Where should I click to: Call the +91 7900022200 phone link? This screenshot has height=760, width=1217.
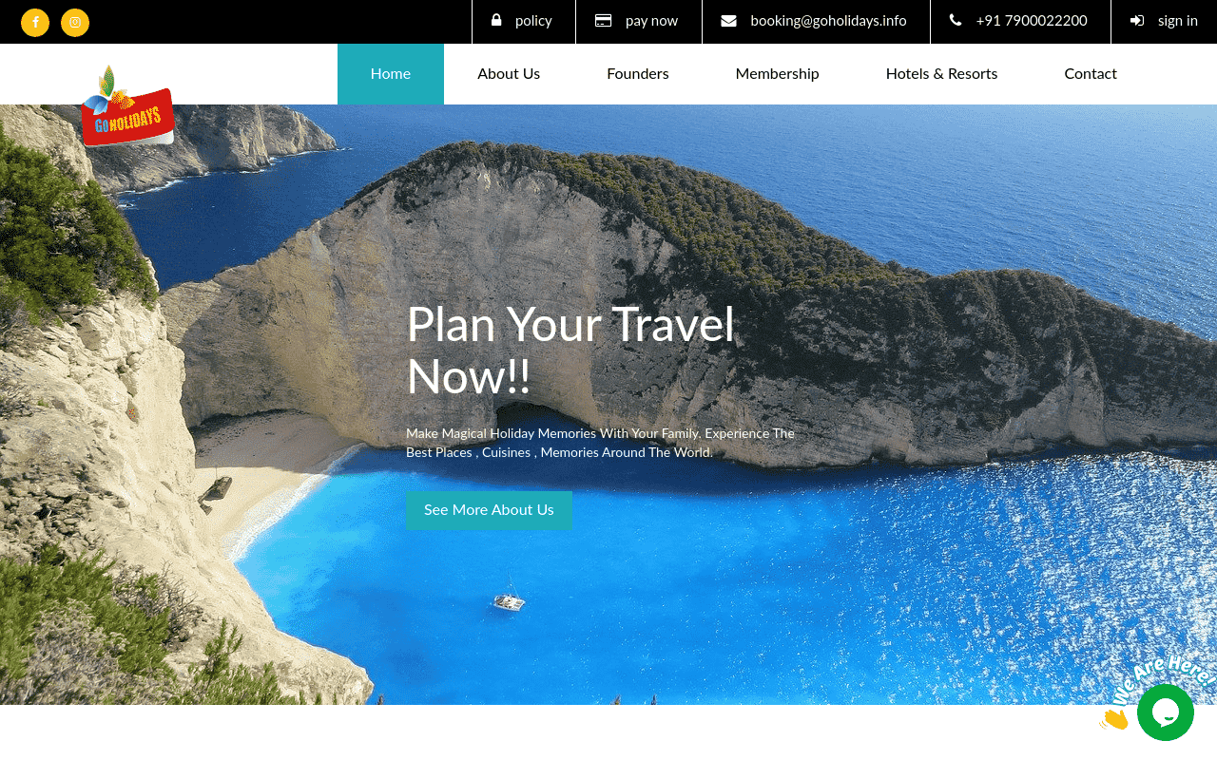[1032, 21]
